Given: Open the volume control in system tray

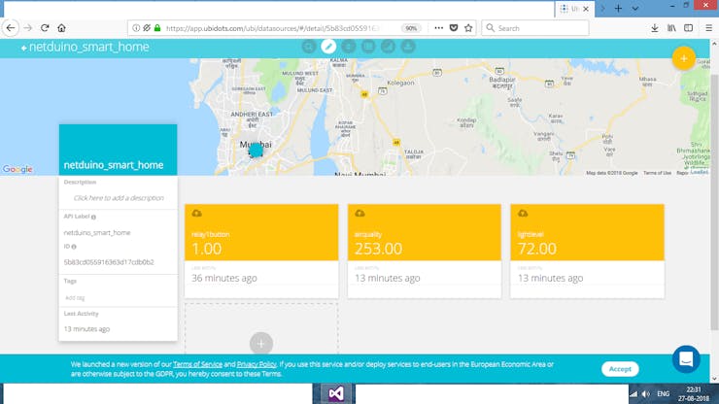Looking at the screenshot, I should coord(646,394).
